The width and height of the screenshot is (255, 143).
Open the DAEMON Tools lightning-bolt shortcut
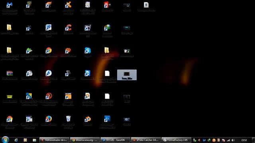[x=49, y=73]
